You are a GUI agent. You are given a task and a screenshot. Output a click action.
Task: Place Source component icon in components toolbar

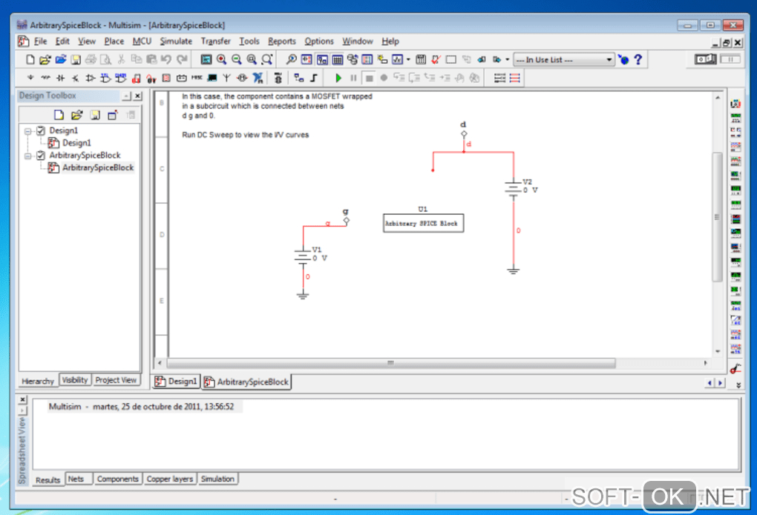[x=30, y=78]
